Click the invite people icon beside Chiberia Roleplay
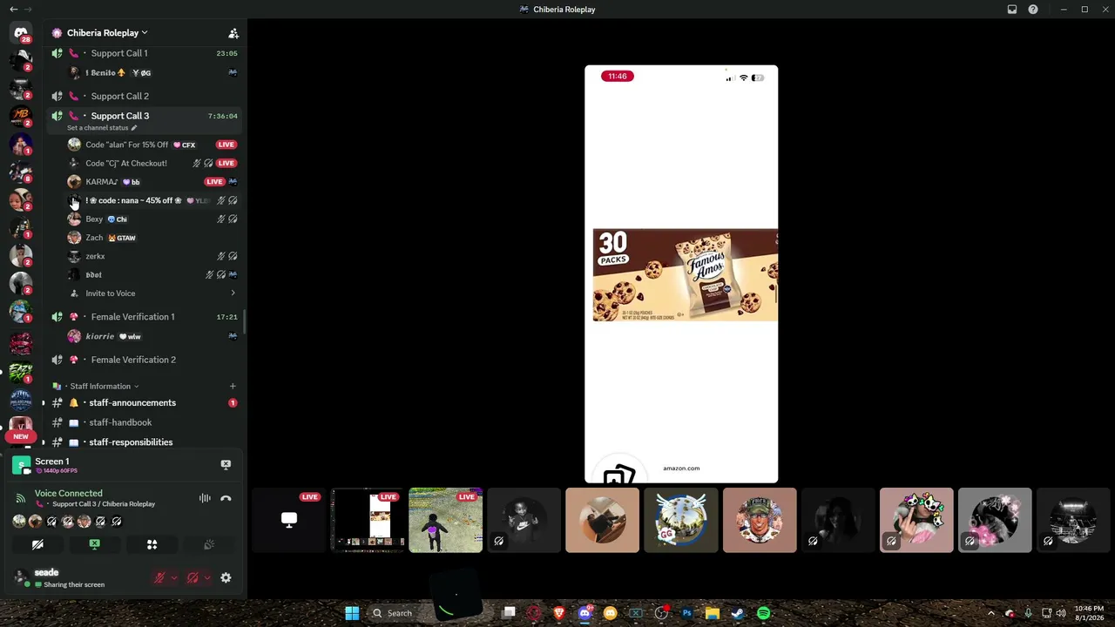Screen dimensions: 1115x627 click(233, 33)
